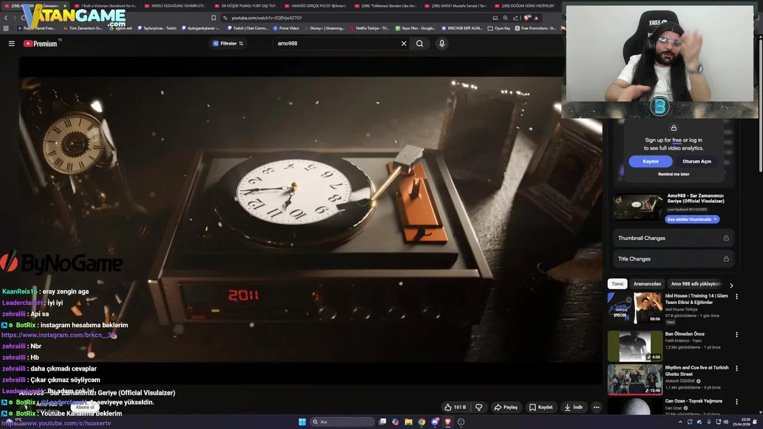Open the Filtreler filter button
763x429 pixels.
[228, 43]
